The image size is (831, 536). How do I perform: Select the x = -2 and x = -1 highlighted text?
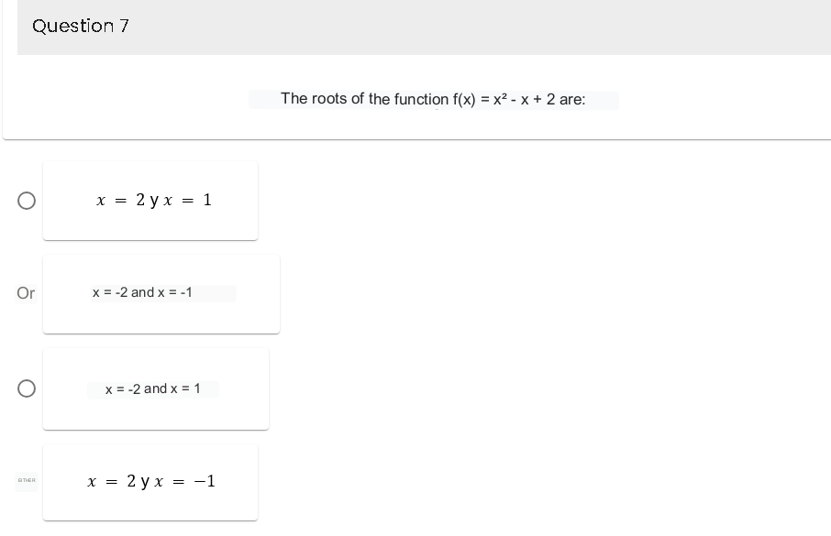(x=163, y=293)
